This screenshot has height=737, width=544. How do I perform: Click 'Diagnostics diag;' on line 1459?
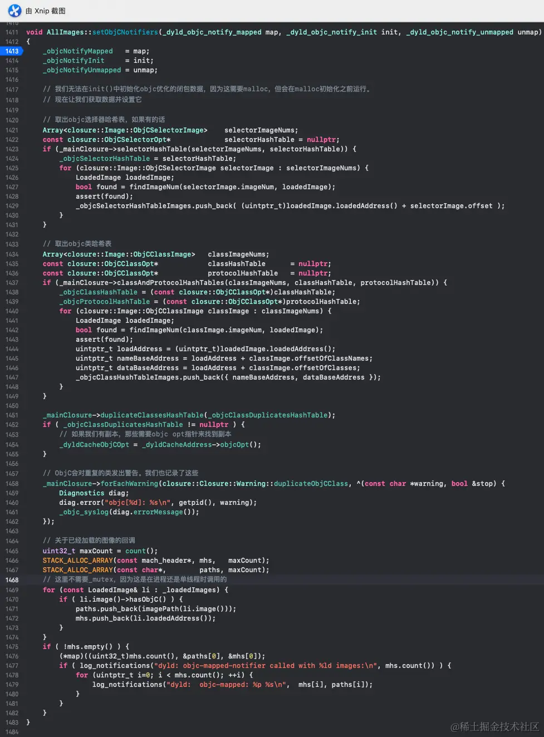[x=94, y=493]
